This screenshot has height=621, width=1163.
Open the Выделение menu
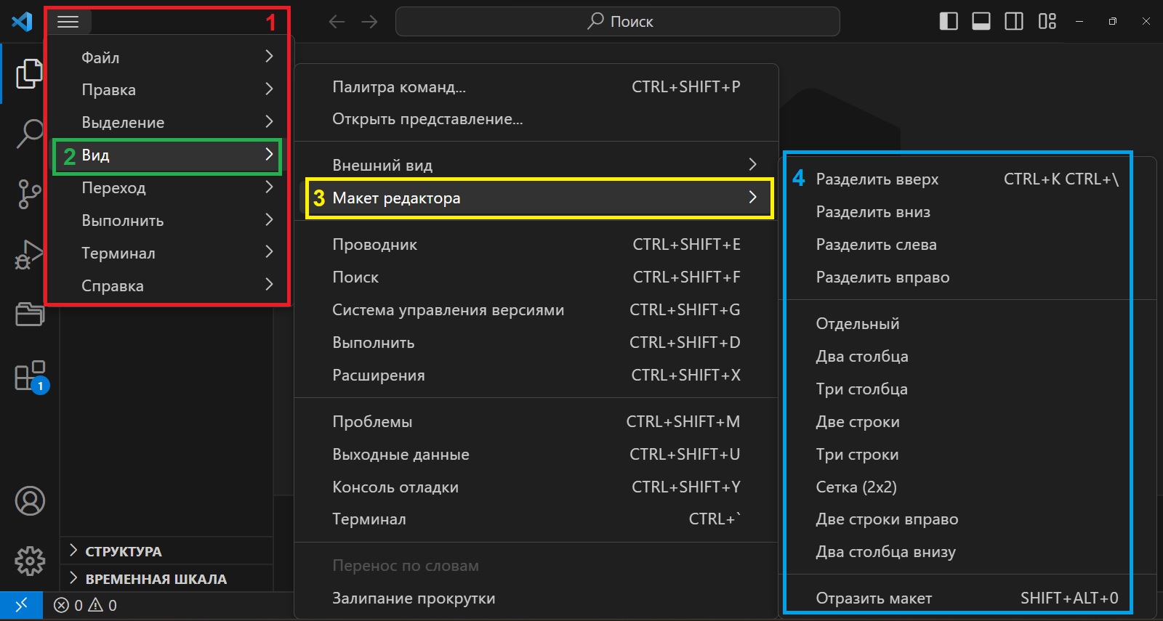tap(167, 122)
